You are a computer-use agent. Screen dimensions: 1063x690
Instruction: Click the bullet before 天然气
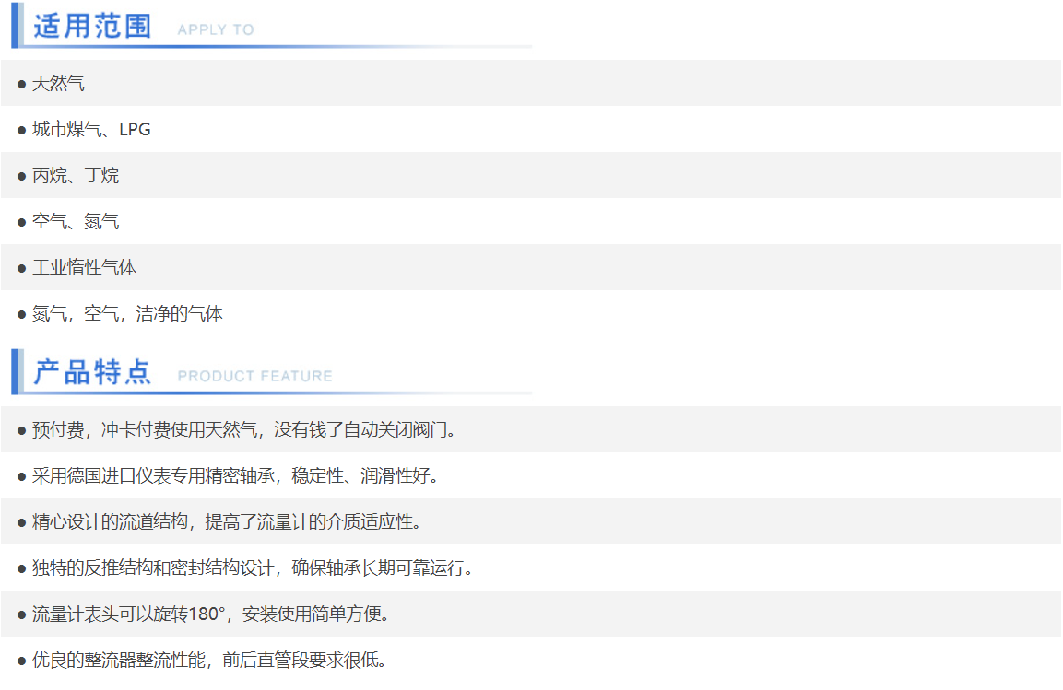pyautogui.click(x=21, y=84)
